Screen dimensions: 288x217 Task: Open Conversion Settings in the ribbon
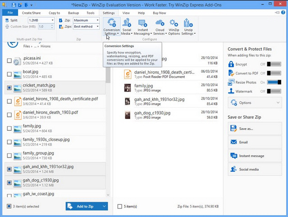click(111, 27)
